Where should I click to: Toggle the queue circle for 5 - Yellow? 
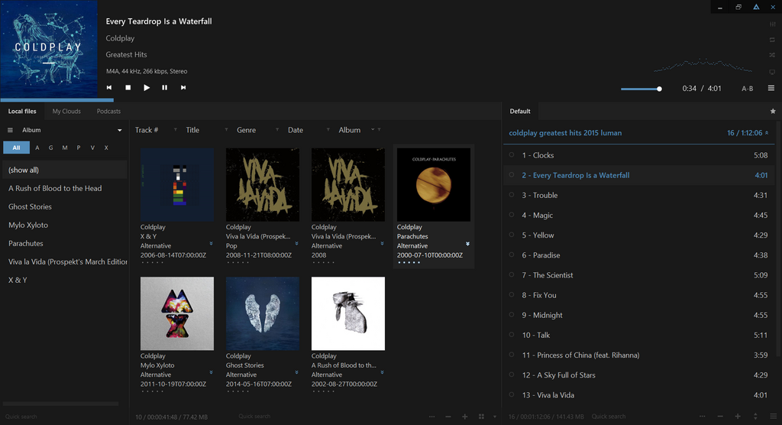click(x=512, y=235)
